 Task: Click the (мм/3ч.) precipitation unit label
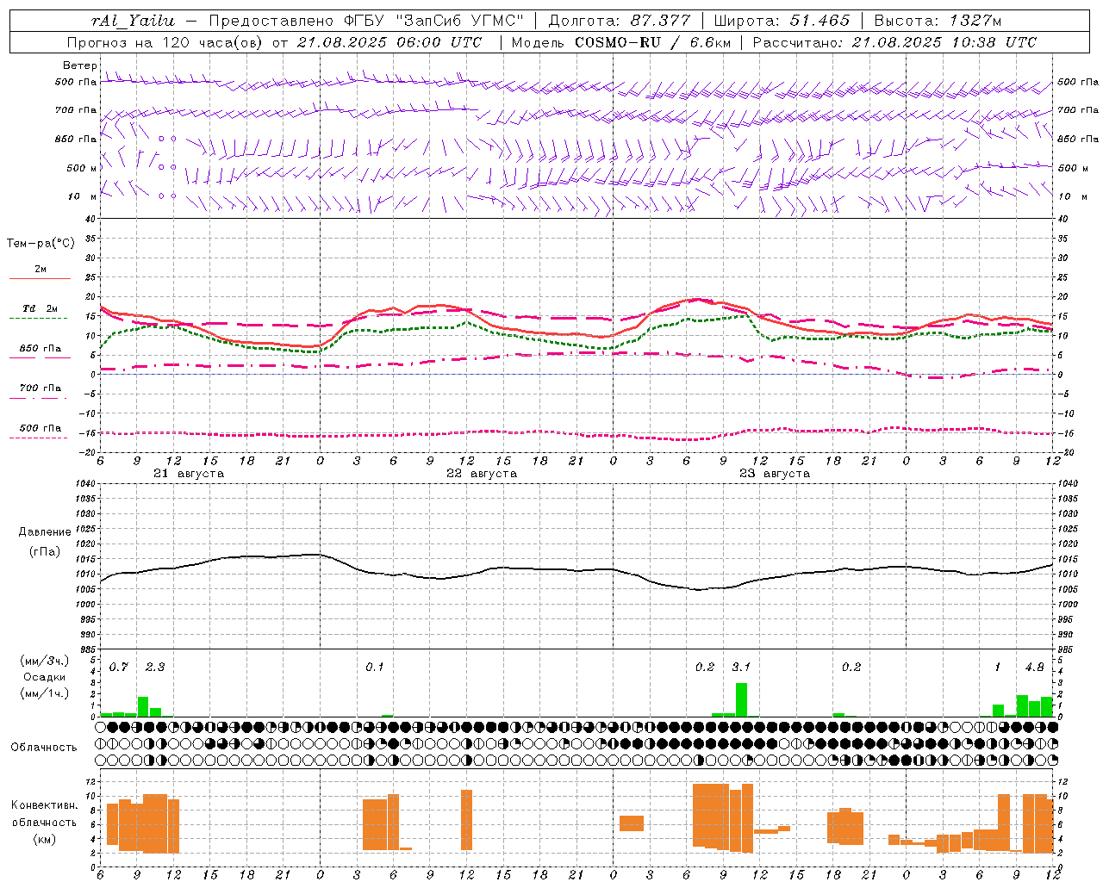pyautogui.click(x=44, y=661)
